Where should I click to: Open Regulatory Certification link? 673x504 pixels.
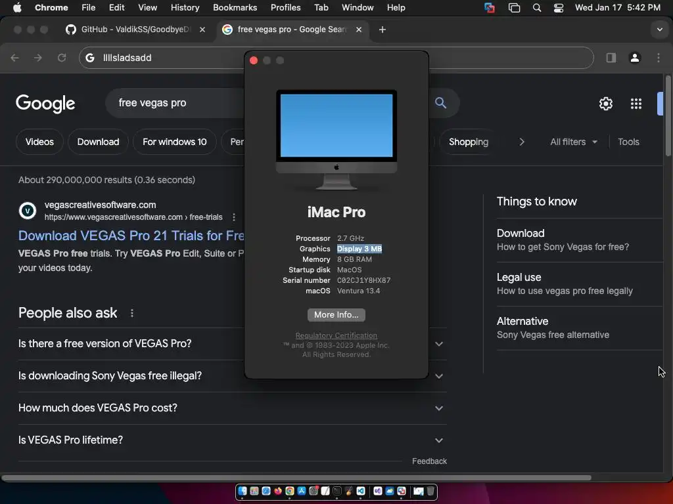coord(336,335)
